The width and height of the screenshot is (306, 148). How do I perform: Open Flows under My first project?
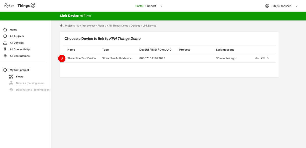20,77
